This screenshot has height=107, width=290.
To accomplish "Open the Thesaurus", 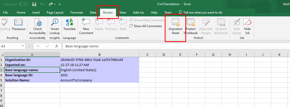I will pyautogui.click(x=19, y=25).
